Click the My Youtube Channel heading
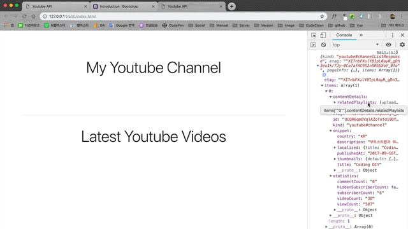Image resolution: width=408 pixels, height=229 pixels. [x=154, y=68]
